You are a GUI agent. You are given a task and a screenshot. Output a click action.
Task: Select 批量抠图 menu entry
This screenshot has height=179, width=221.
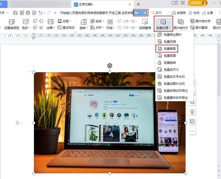pos(174,56)
